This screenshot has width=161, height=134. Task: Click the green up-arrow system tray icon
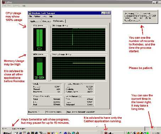pos(128,133)
